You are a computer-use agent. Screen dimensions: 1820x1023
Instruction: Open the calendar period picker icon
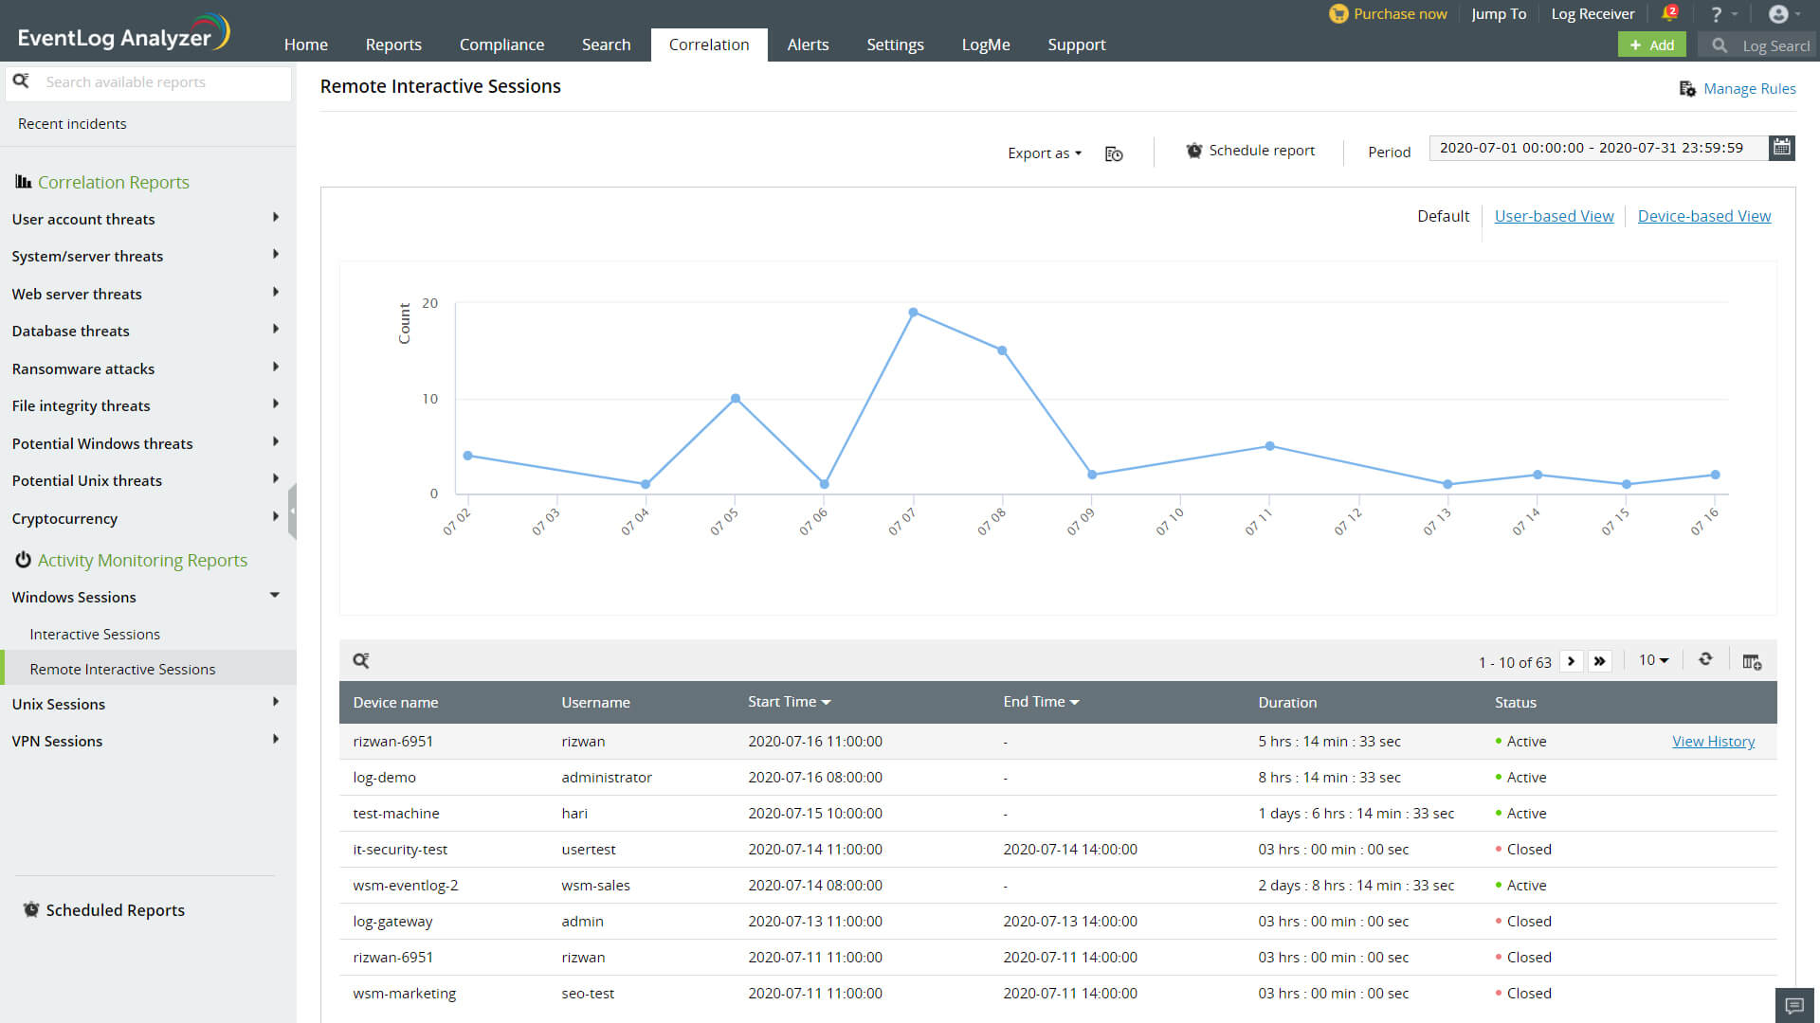1782,148
